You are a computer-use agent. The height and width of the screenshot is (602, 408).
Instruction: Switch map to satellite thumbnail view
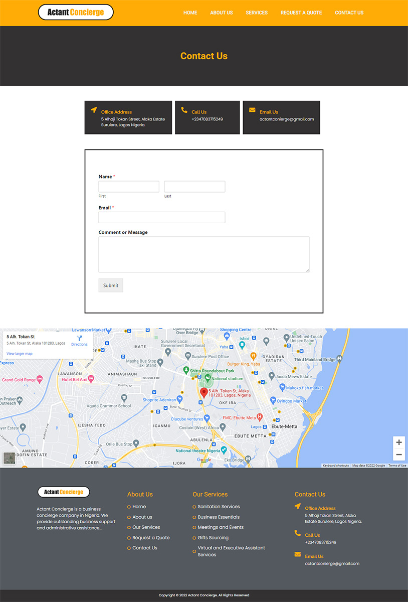point(9,458)
